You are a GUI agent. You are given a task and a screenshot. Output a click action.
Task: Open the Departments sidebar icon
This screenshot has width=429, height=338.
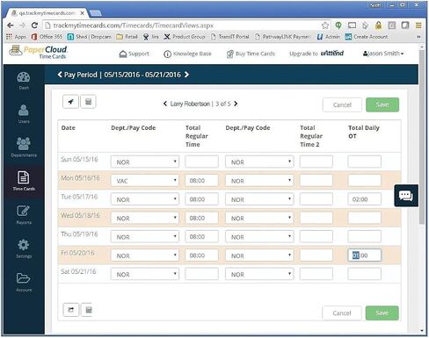pos(24,147)
